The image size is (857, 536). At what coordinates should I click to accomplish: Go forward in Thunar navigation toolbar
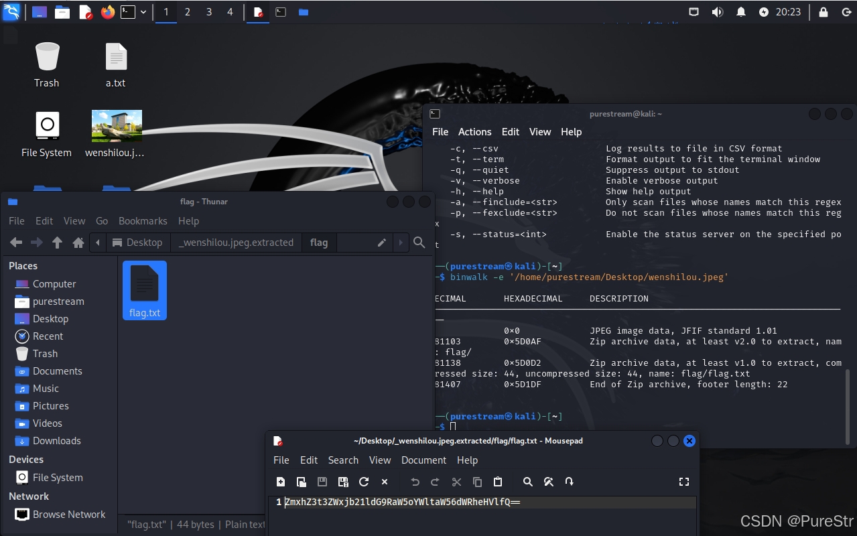coord(37,243)
